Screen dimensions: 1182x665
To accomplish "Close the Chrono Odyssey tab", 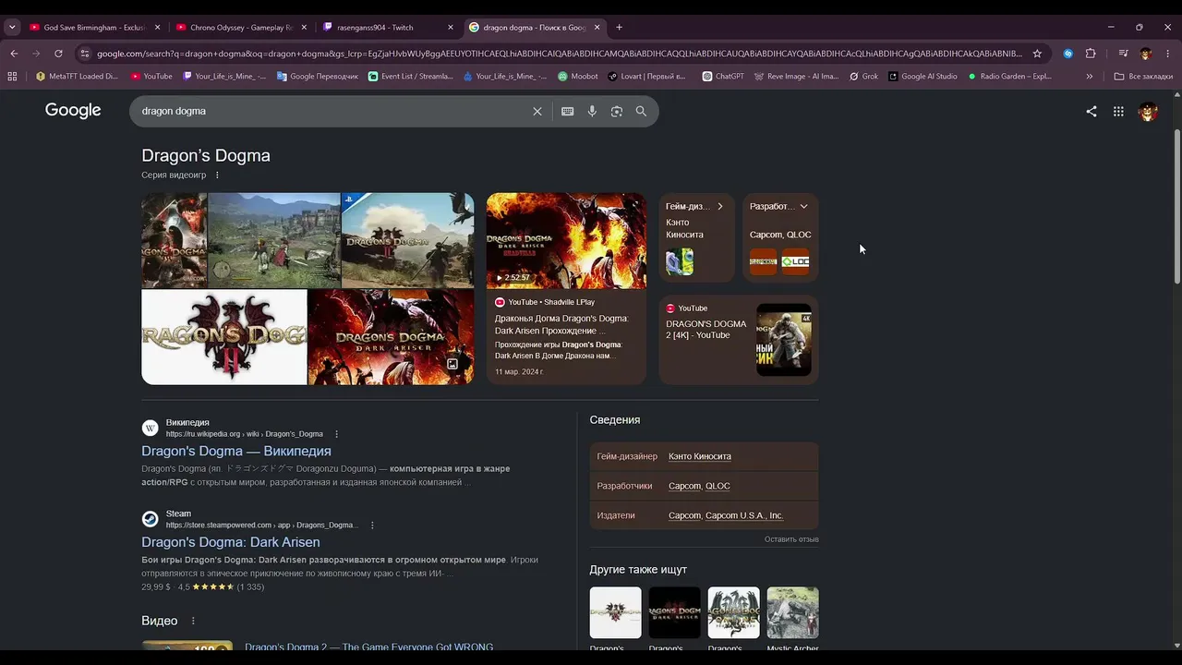I will (304, 28).
